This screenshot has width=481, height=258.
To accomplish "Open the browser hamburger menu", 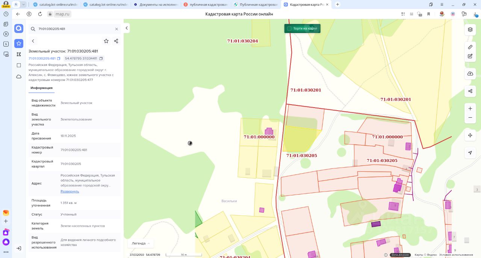I will tap(442, 4).
